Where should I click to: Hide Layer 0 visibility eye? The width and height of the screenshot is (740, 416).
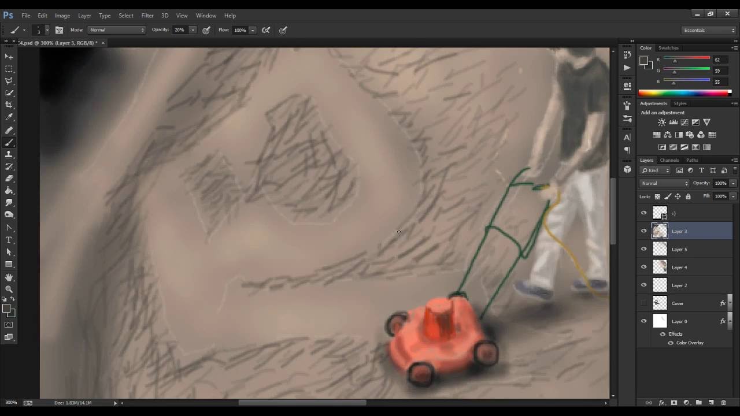coord(644,321)
